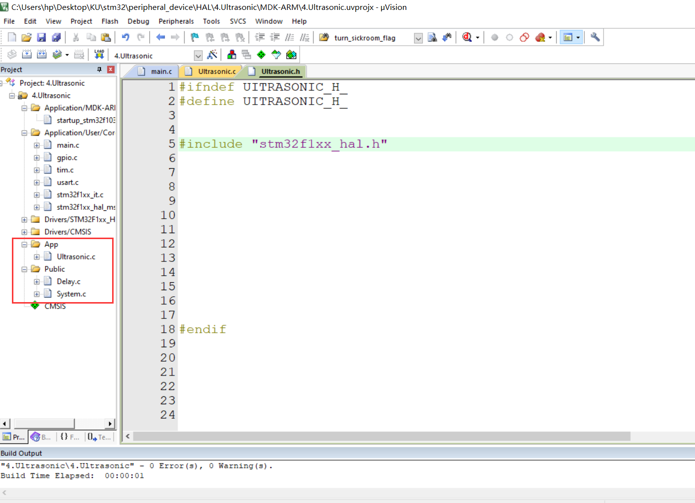695x503 pixels.
Task: Open the File menu
Action: [9, 21]
